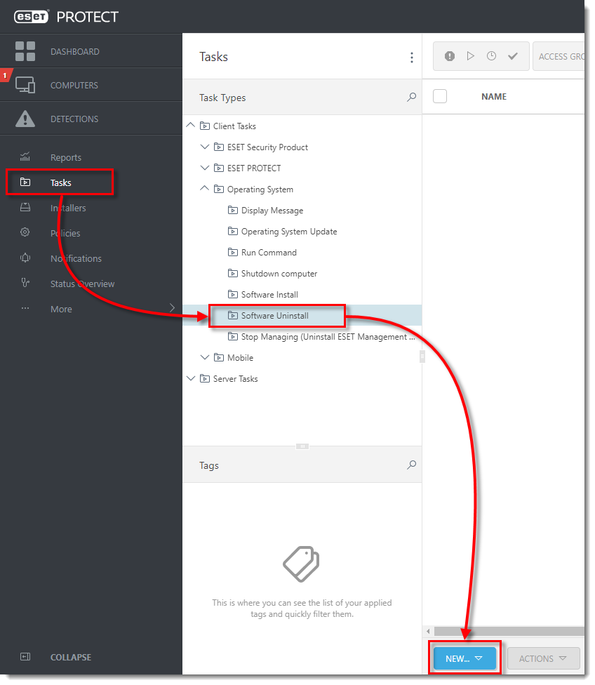Image resolution: width=595 pixels, height=685 pixels.
Task: Filter tasks by finished checkmark icon
Action: (x=513, y=56)
